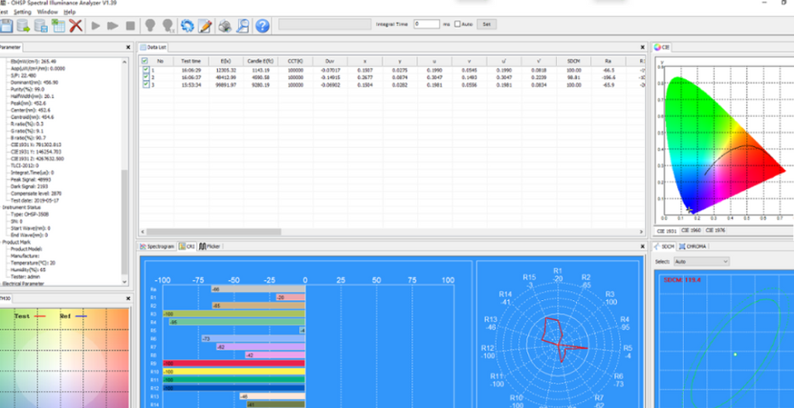Select the Type: OHSP-350B tree item

(x=30, y=214)
